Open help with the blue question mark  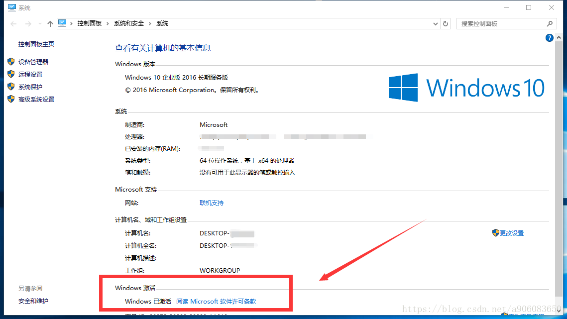(549, 38)
